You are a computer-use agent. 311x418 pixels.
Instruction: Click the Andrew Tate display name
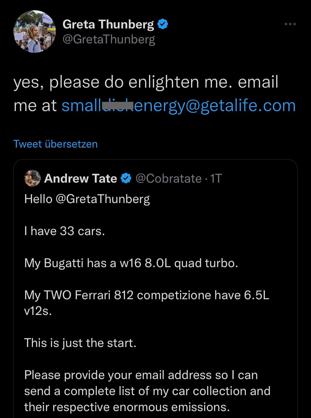coord(80,178)
